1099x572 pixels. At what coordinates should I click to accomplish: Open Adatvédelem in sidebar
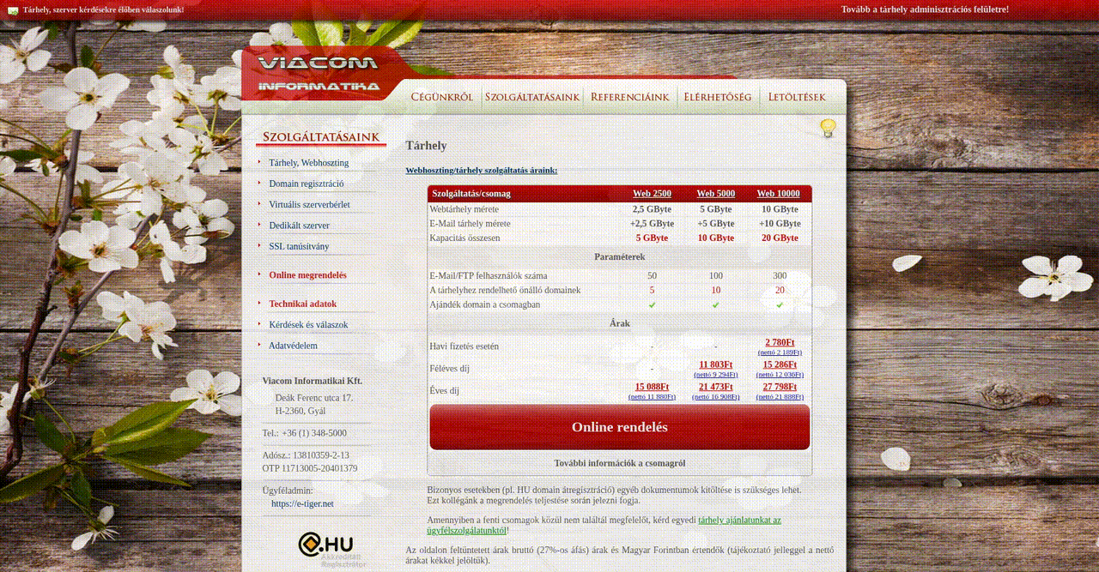[293, 346]
